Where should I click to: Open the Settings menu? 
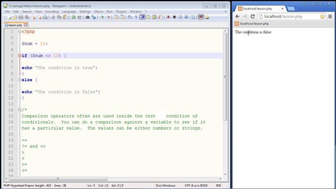pos(85,12)
